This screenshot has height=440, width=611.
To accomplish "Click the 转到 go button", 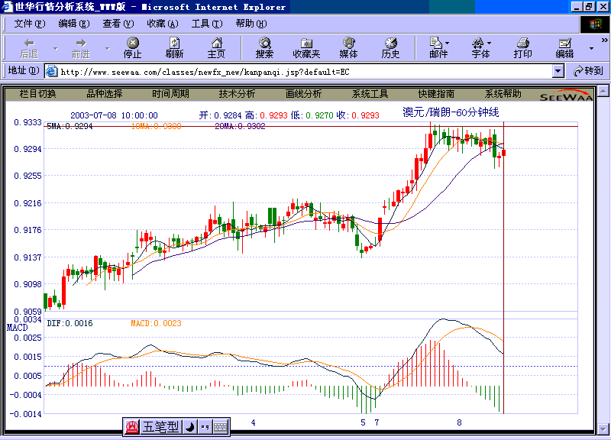I will tap(588, 71).
